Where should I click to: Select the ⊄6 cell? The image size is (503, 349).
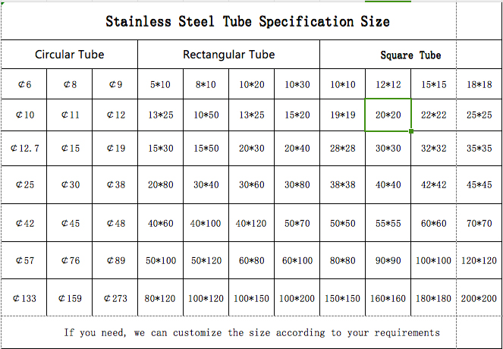point(24,84)
